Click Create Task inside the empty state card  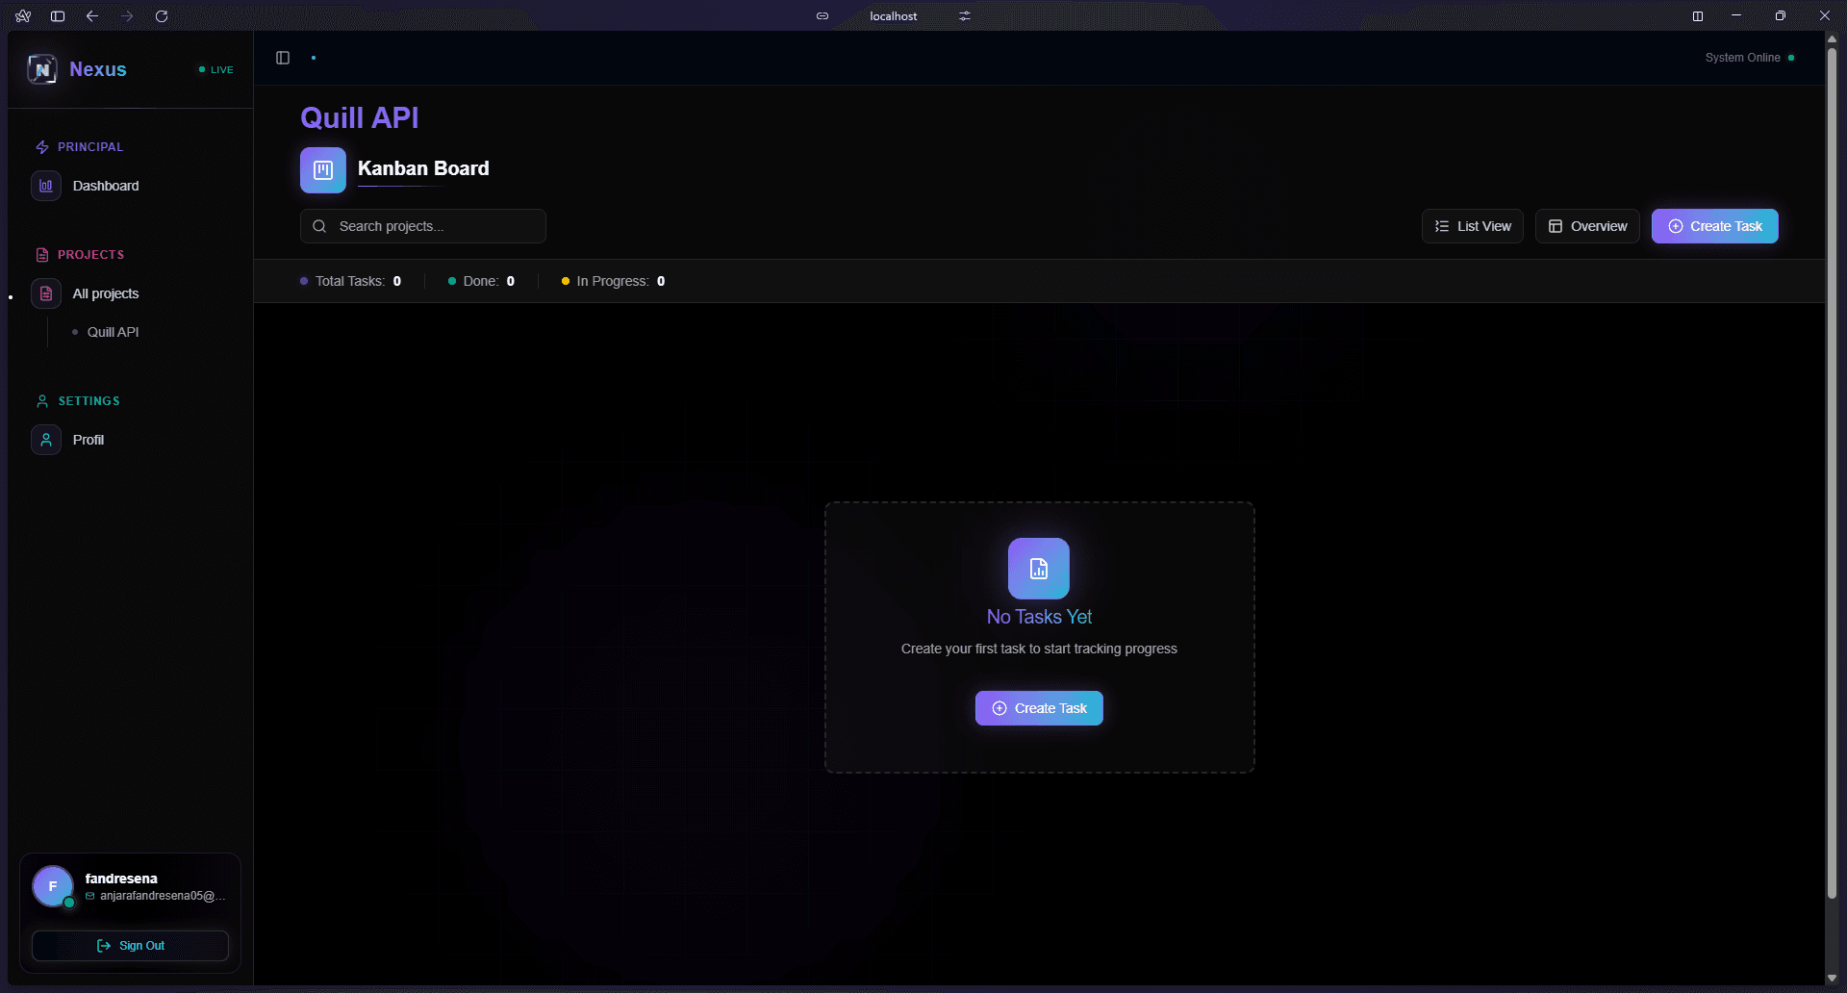(x=1039, y=708)
